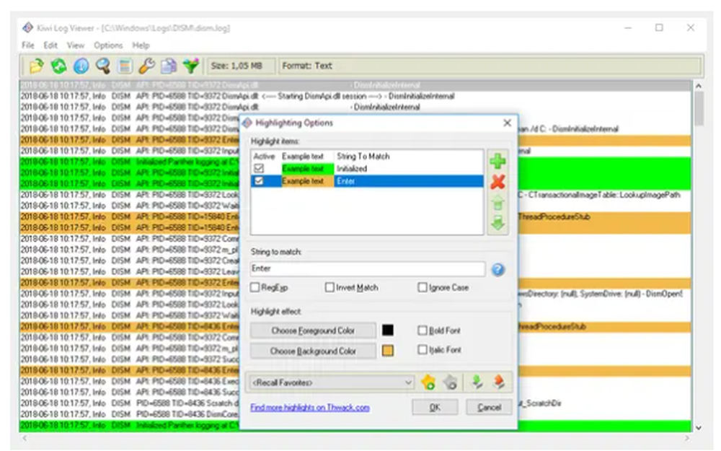Open the Edit menu
This screenshot has width=721, height=451.
[x=50, y=45]
